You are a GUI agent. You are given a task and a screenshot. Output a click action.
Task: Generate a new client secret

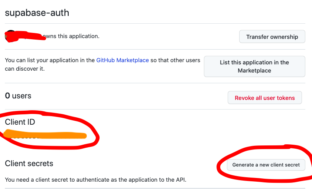click(266, 165)
